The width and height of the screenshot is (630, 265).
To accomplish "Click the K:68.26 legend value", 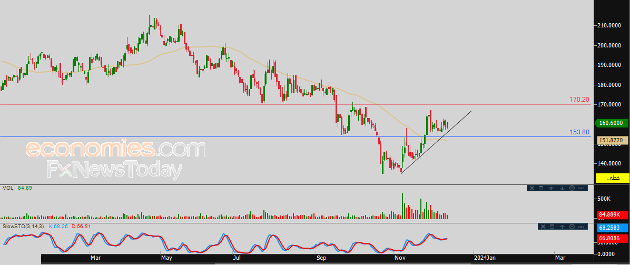I will [x=58, y=227].
